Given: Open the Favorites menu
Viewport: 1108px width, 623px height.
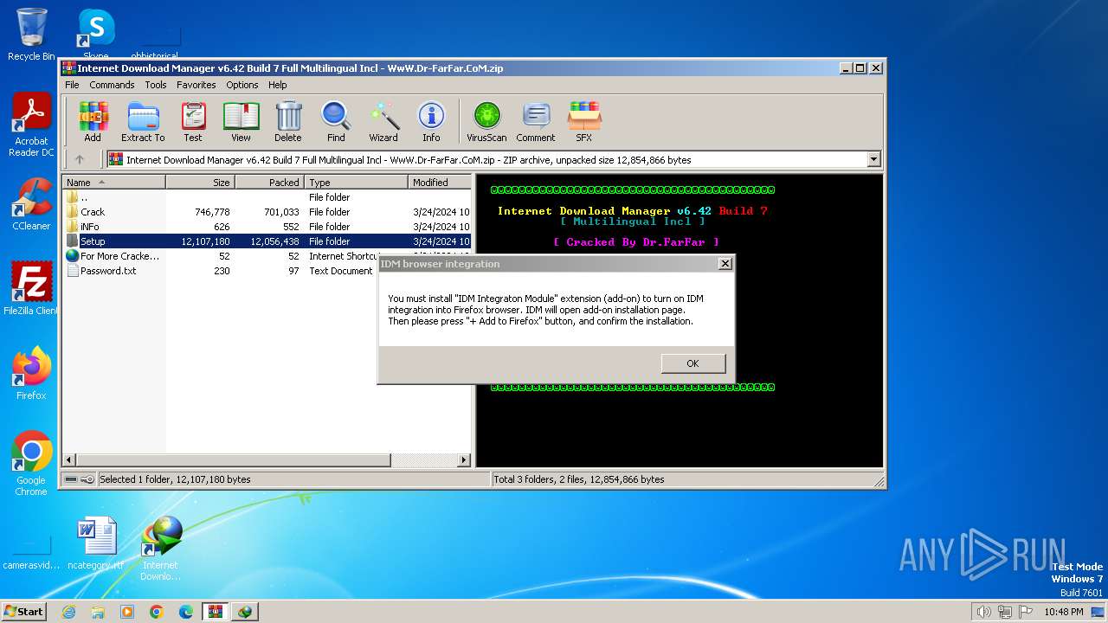Looking at the screenshot, I should pyautogui.click(x=196, y=85).
